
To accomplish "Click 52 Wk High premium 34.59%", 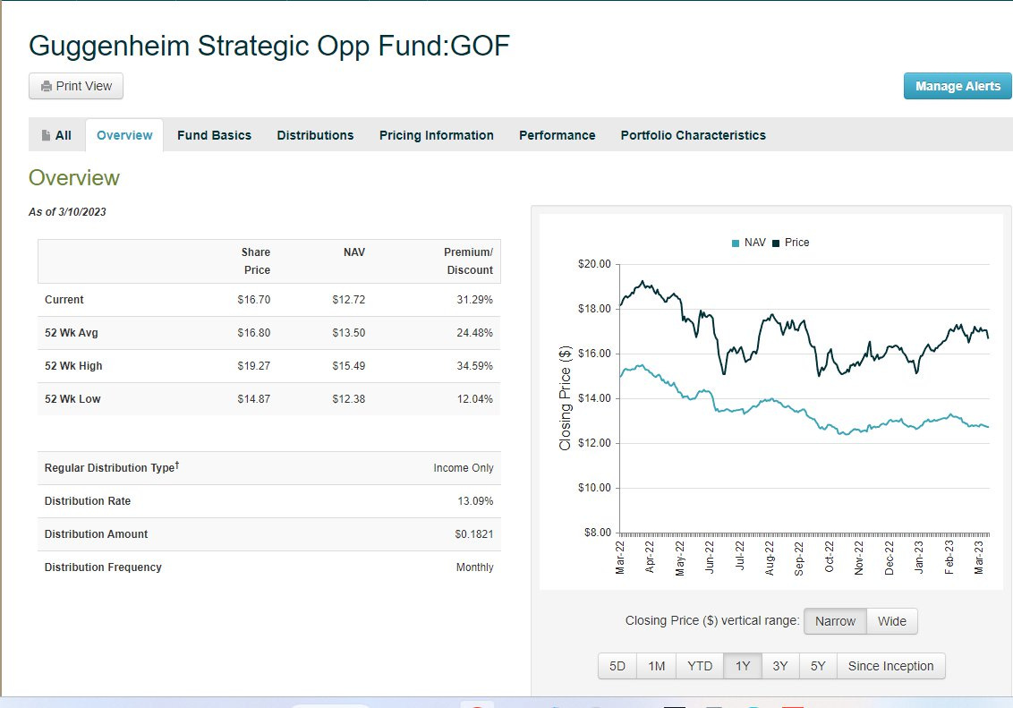I will click(475, 365).
